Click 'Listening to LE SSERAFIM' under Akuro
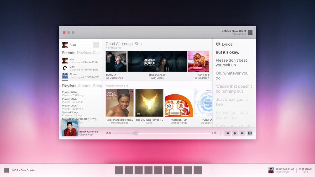Viewport: 315px width, 177px height. 84,77
